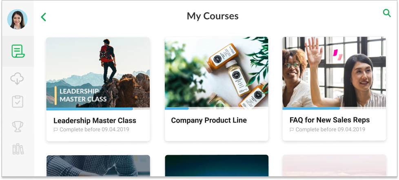Open the Company Product Line course title
The image size is (399, 180).
click(208, 120)
